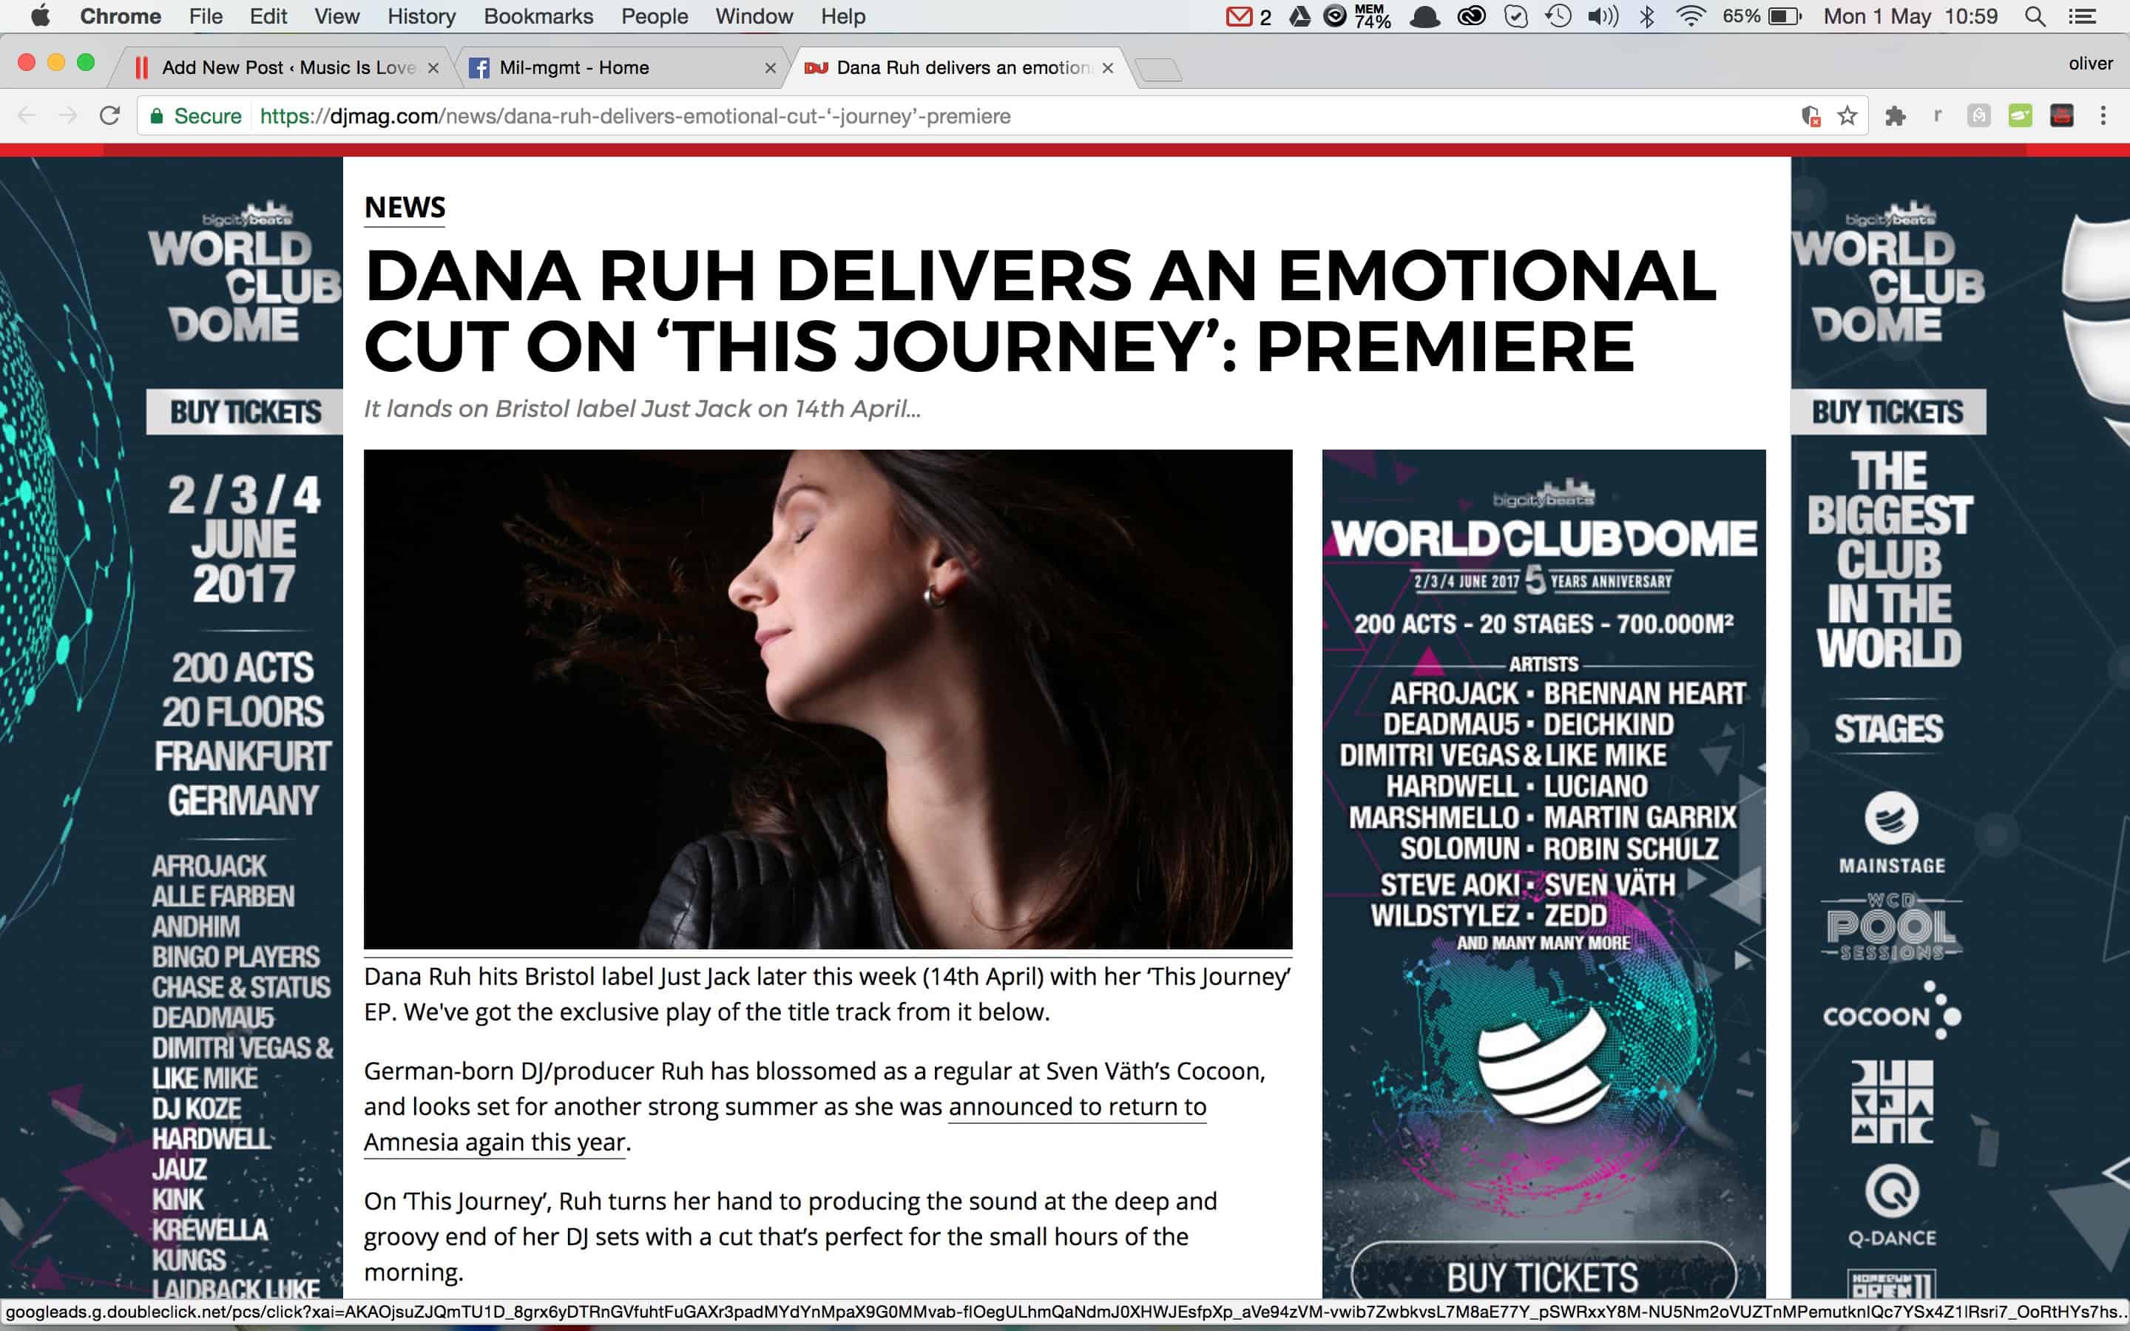Open the Window menu
Screen dimensions: 2130x1331
[x=754, y=16]
